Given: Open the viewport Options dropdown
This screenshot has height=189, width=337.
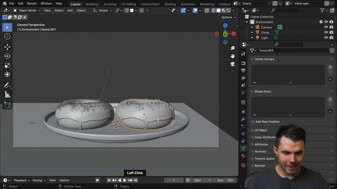Looking at the screenshot, I should click(228, 17).
